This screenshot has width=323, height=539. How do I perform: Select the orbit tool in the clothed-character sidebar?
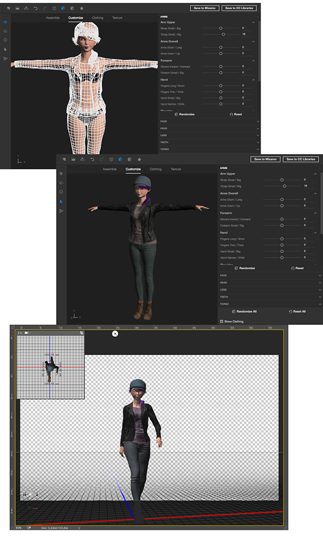[x=61, y=183]
